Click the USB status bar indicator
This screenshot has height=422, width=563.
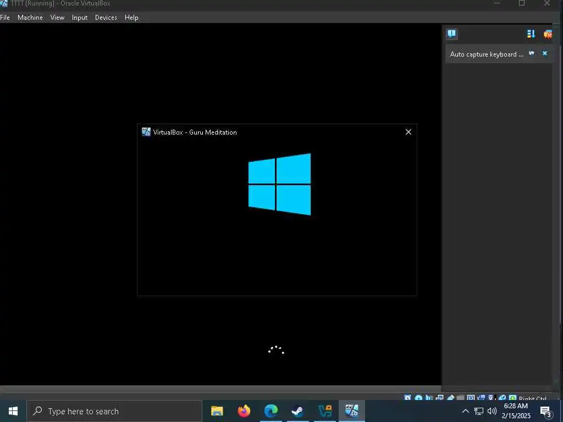[x=451, y=398]
